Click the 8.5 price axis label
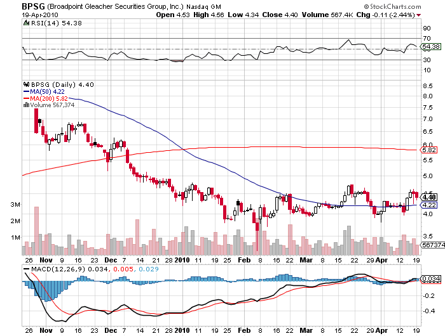Screen dimensions: 445x336 point(428,86)
